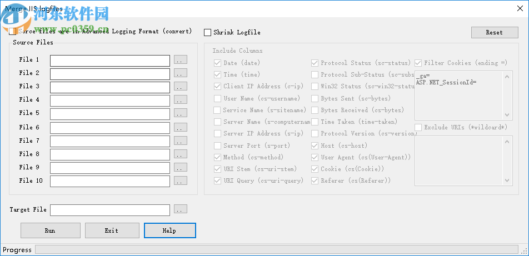Screen dimensions: 529x256
Task: Toggle User Agent checkbox
Action: (315, 158)
